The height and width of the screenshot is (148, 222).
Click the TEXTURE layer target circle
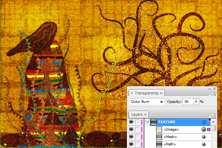[203, 122]
